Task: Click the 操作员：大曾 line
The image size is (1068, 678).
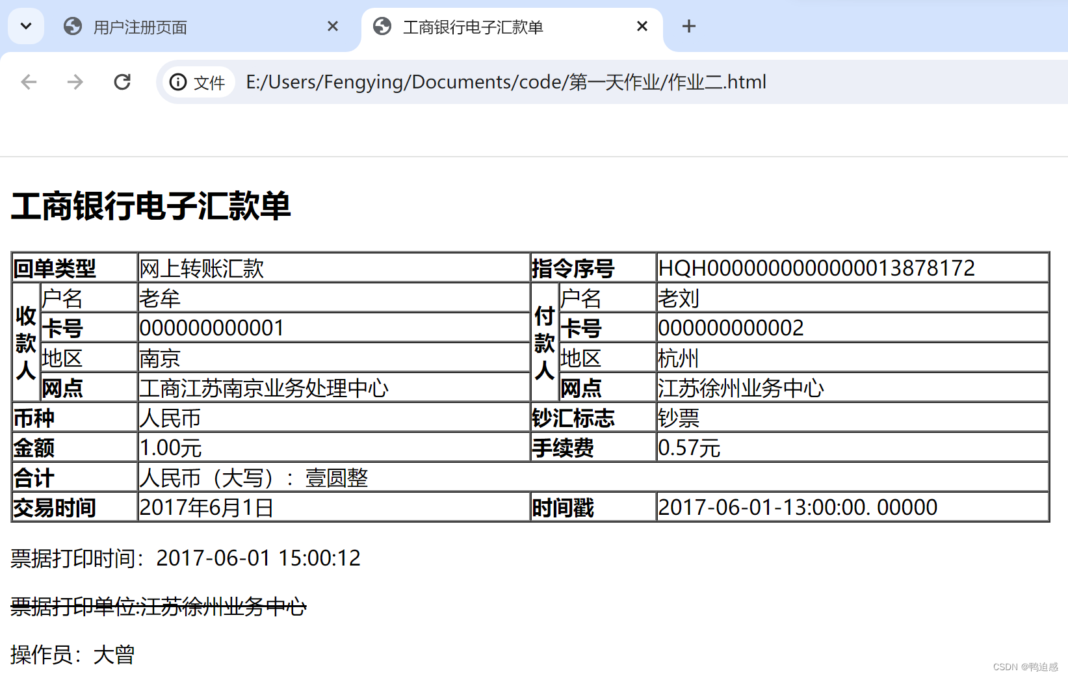Action: 73,655
